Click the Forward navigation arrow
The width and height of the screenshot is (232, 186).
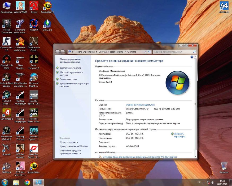click(x=62, y=52)
